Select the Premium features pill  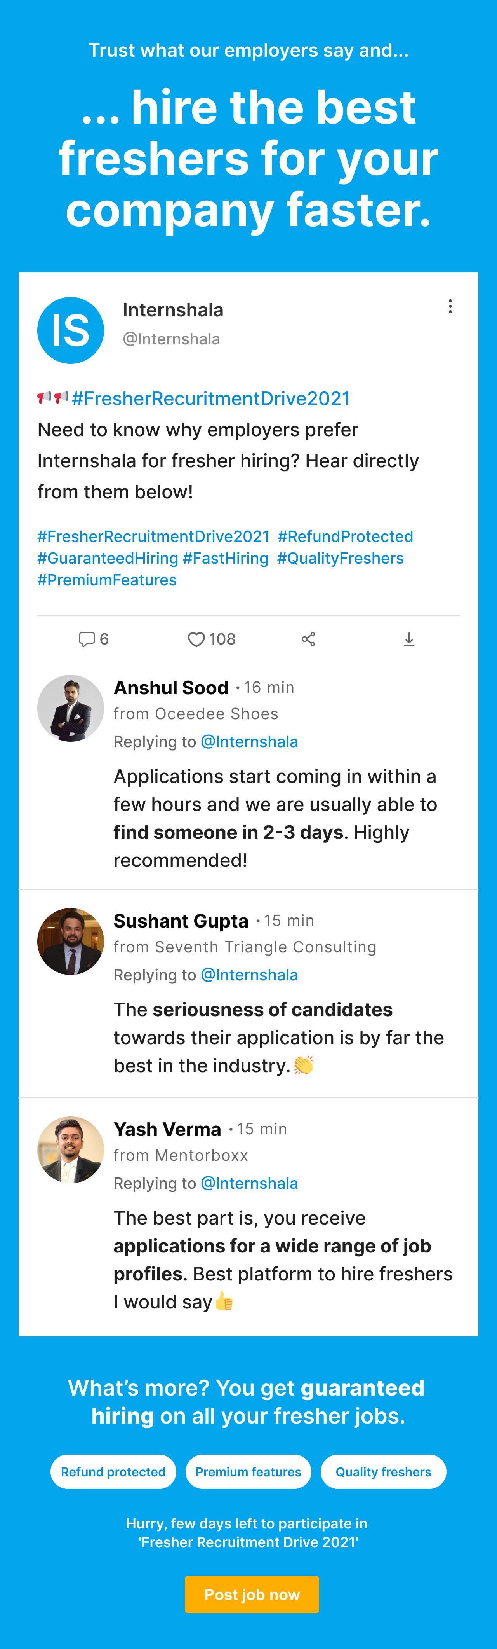coord(248,1472)
